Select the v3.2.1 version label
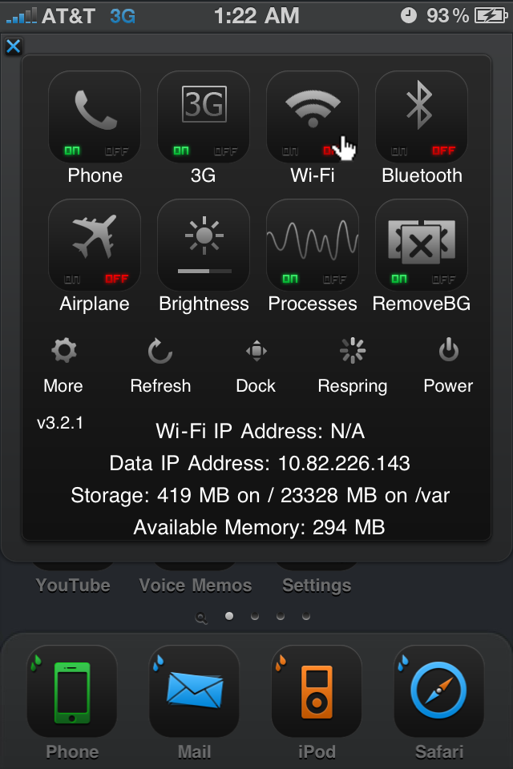513x769 pixels. click(x=60, y=423)
